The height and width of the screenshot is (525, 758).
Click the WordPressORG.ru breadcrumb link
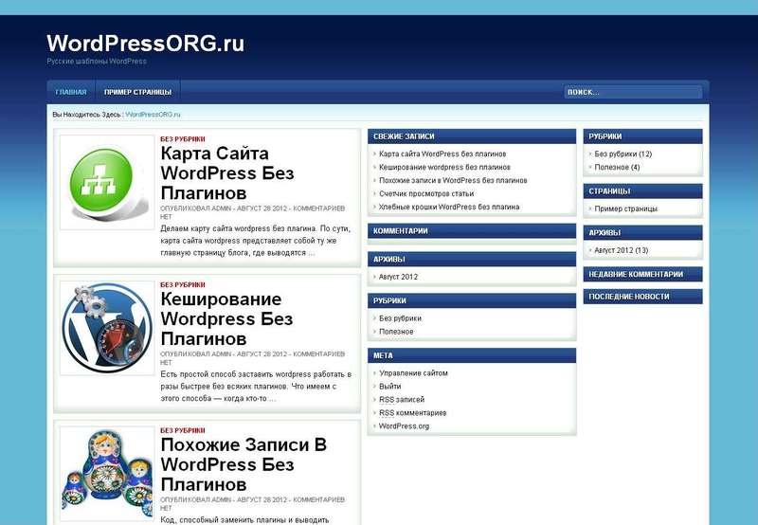click(153, 115)
